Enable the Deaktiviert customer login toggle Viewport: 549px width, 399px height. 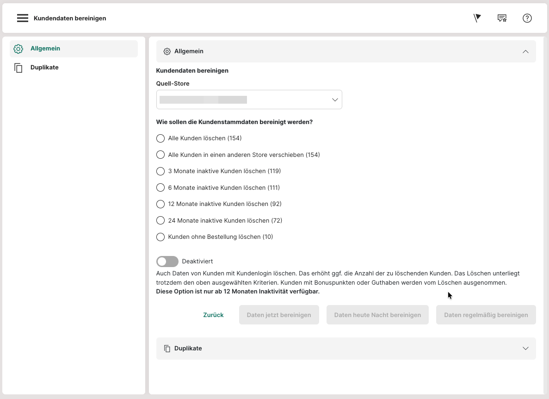tap(167, 262)
